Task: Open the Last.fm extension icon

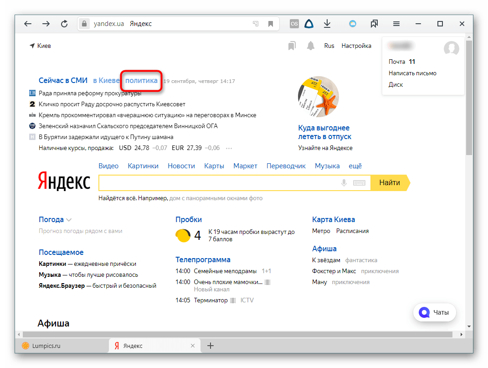Action: [x=294, y=24]
